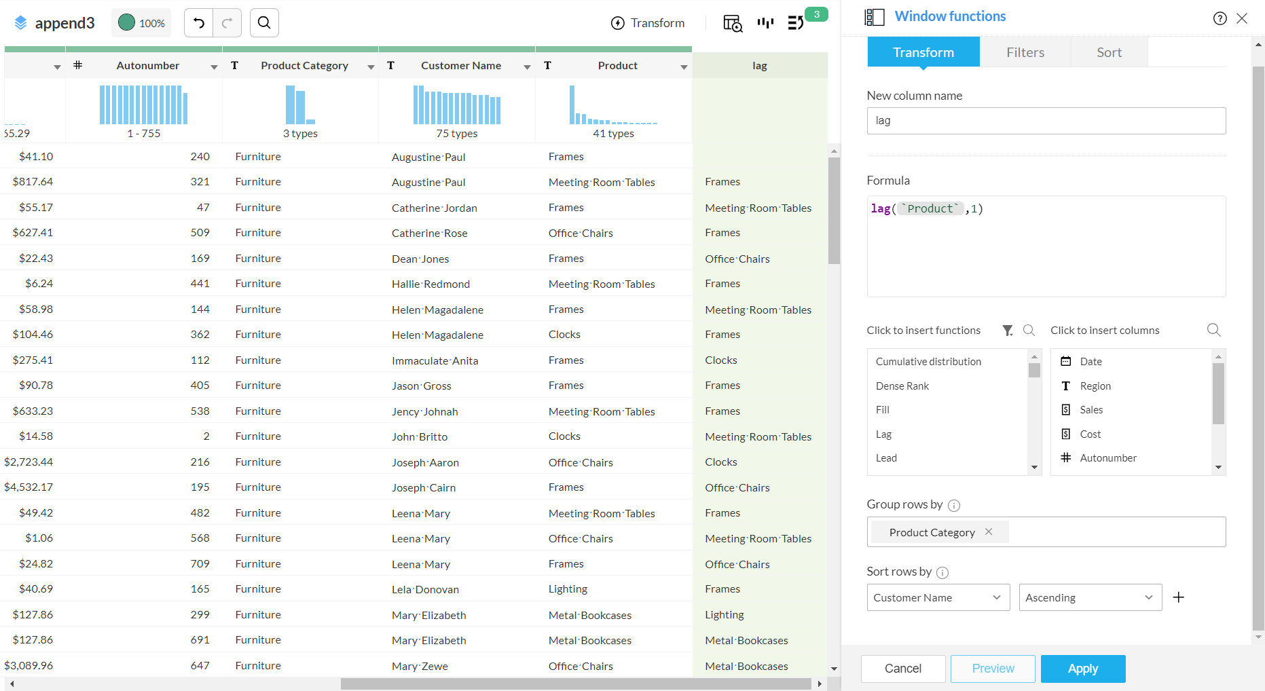Open the Product column header dropdown arrow

coord(684,67)
